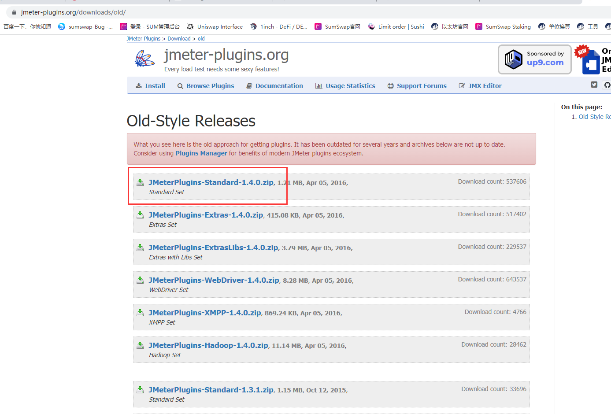Open the Uniswap Interface bookmark

(x=215, y=27)
